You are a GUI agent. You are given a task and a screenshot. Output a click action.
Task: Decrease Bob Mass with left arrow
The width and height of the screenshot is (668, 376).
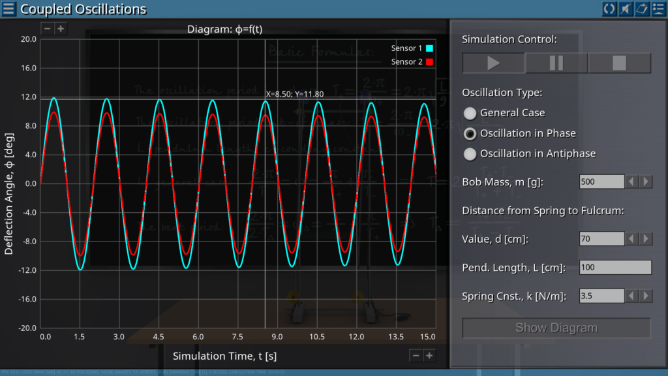coord(632,181)
